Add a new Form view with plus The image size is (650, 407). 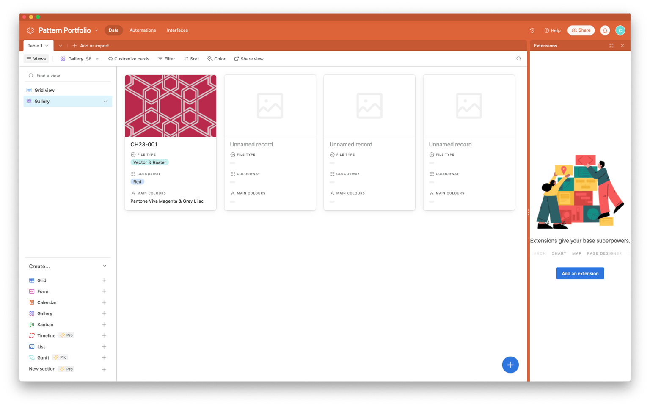104,291
